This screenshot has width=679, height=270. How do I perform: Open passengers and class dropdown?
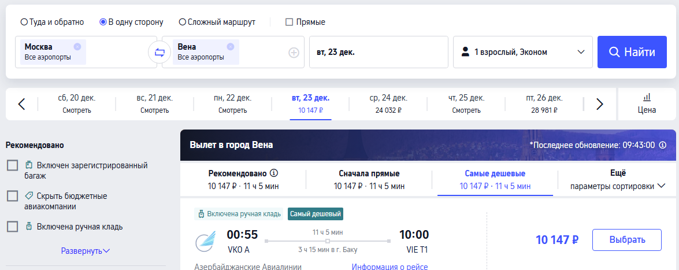523,52
